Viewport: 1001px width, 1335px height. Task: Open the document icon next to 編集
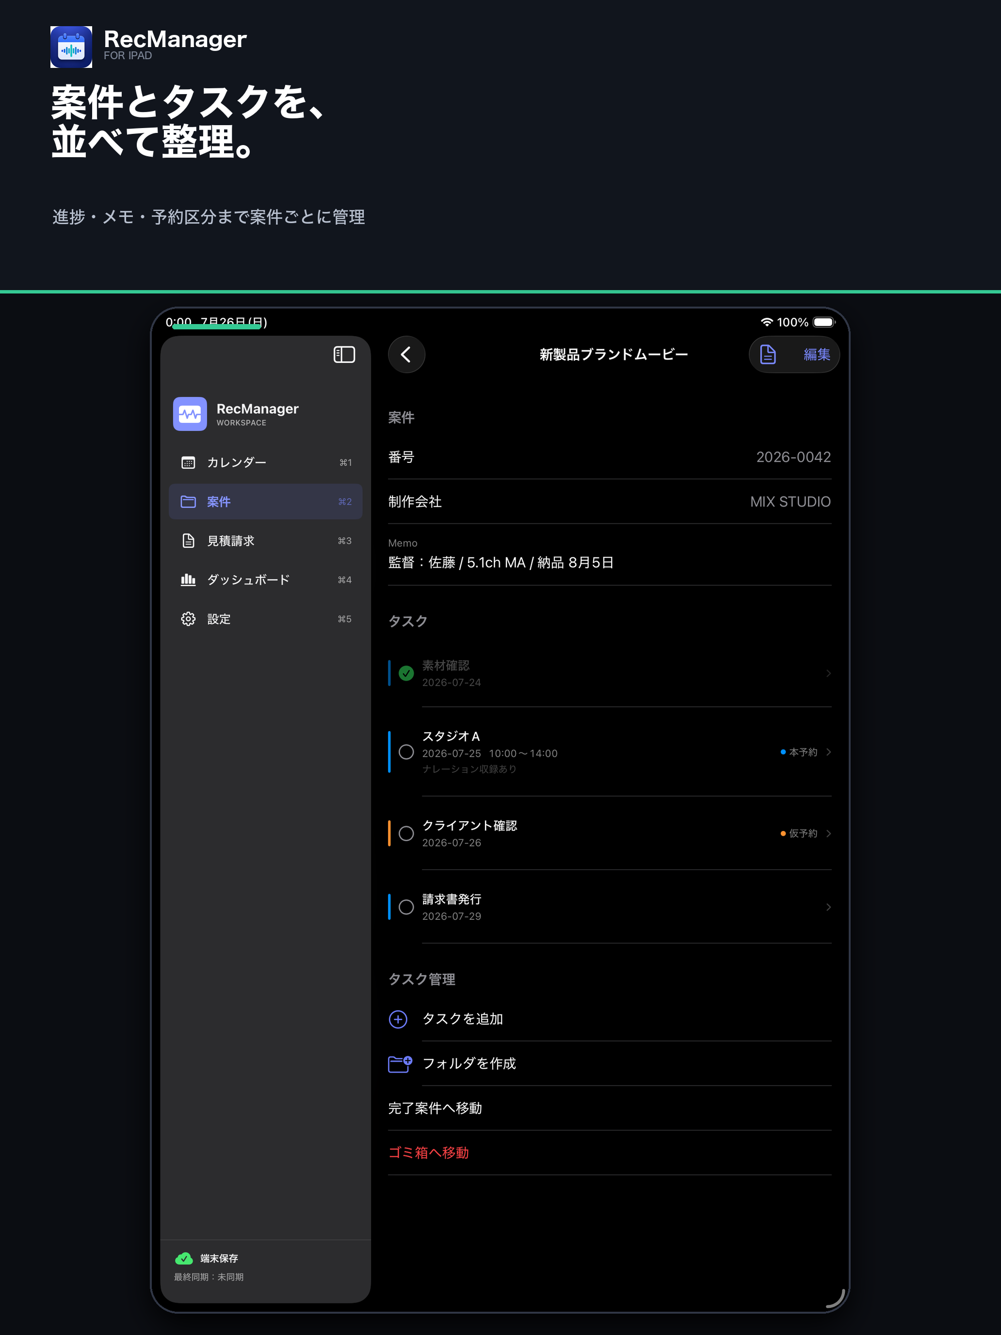768,354
